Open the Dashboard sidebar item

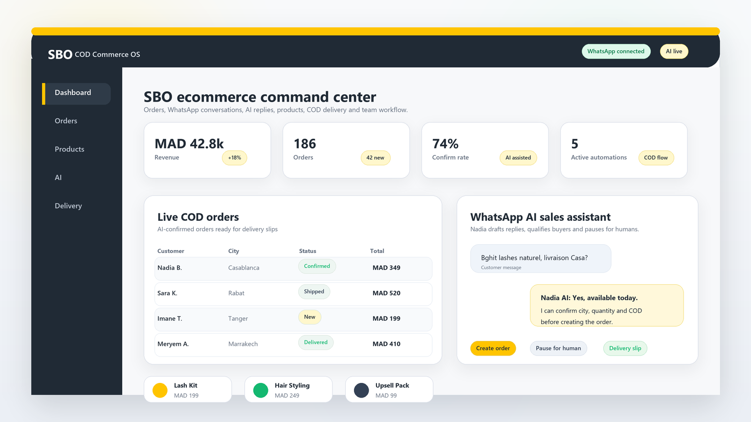(77, 93)
